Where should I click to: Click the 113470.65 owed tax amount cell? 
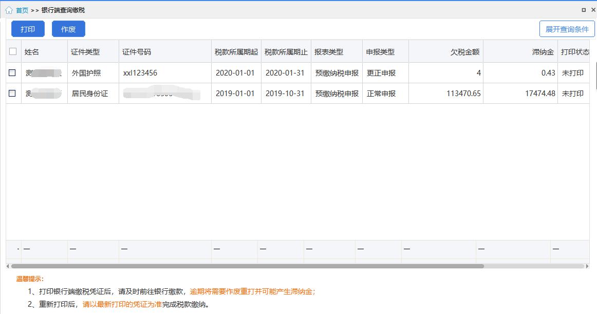click(463, 94)
